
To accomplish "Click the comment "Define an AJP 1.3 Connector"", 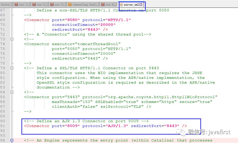I will click(x=71, y=121).
